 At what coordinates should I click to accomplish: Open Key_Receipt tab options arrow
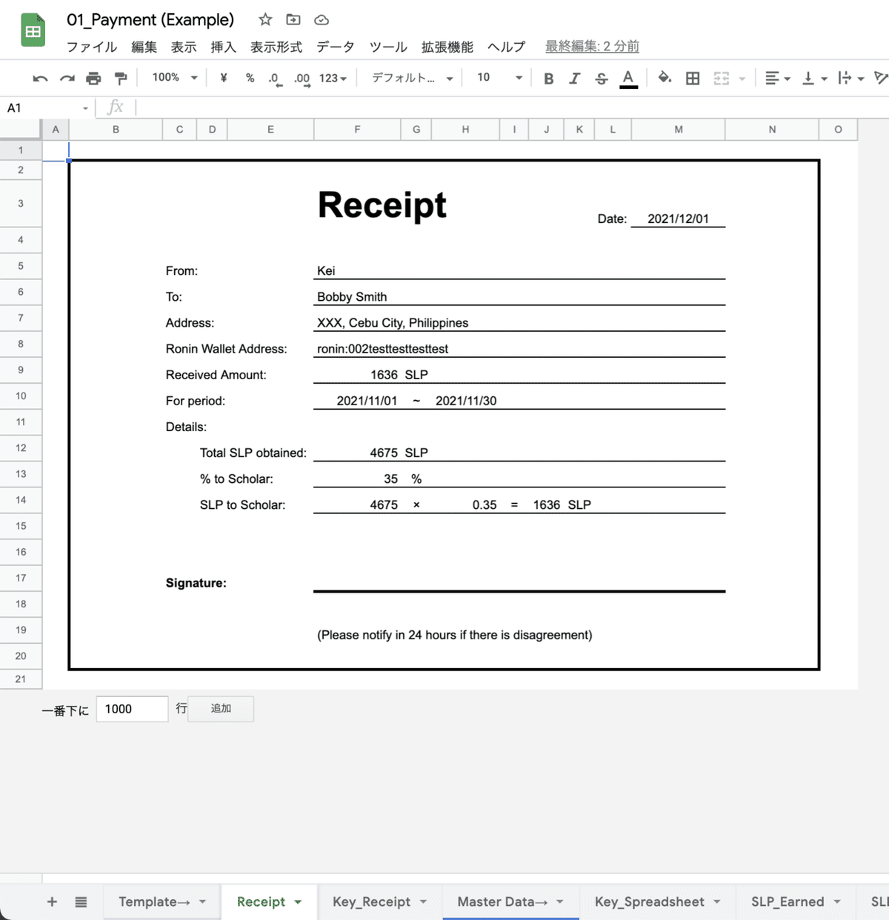click(x=423, y=901)
